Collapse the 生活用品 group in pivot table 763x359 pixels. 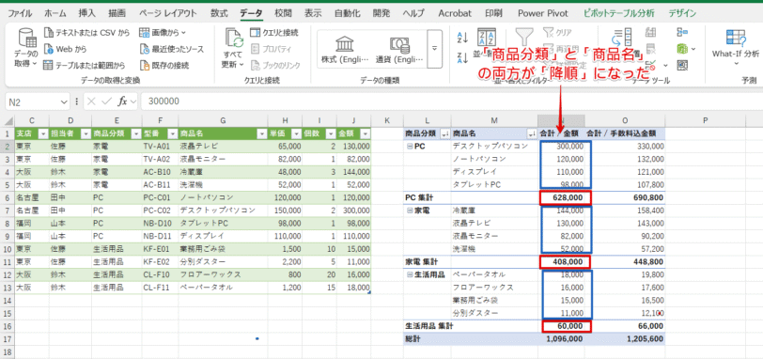pos(410,274)
